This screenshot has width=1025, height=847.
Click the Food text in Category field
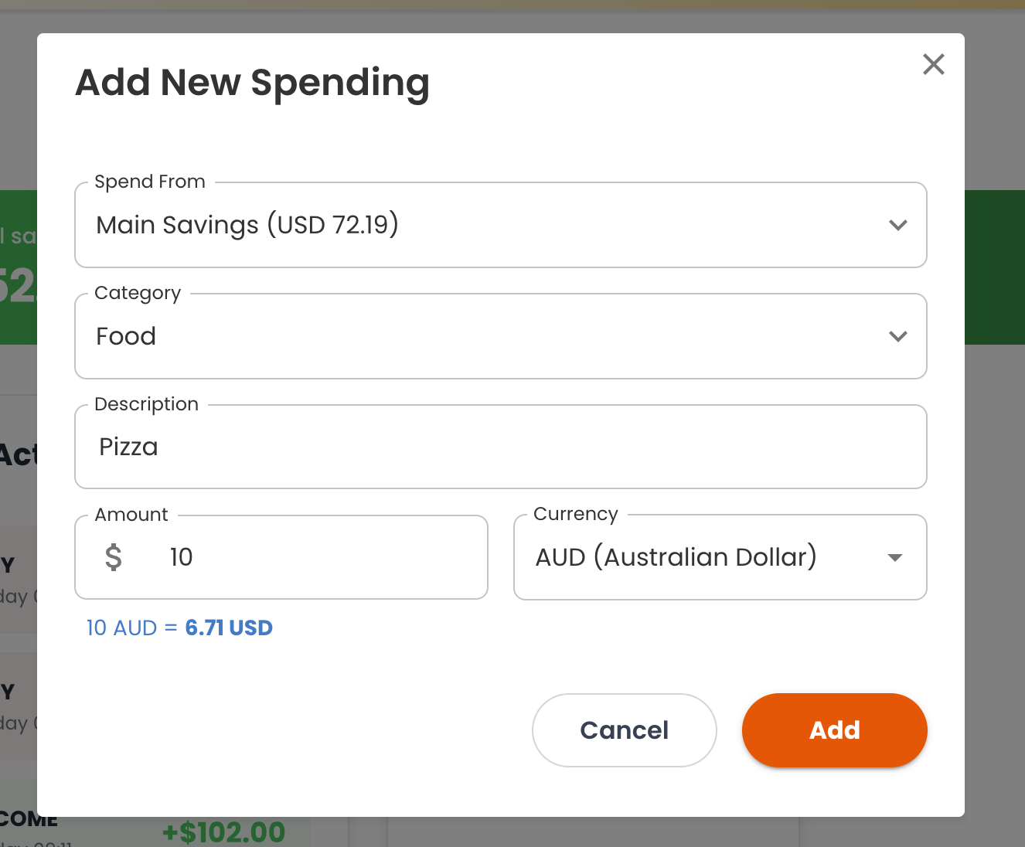125,336
